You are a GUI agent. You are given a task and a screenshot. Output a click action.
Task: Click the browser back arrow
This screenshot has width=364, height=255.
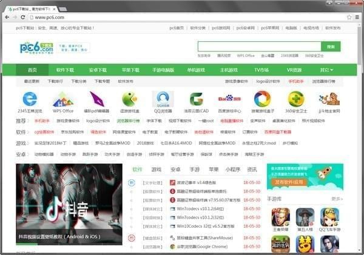pos(7,18)
